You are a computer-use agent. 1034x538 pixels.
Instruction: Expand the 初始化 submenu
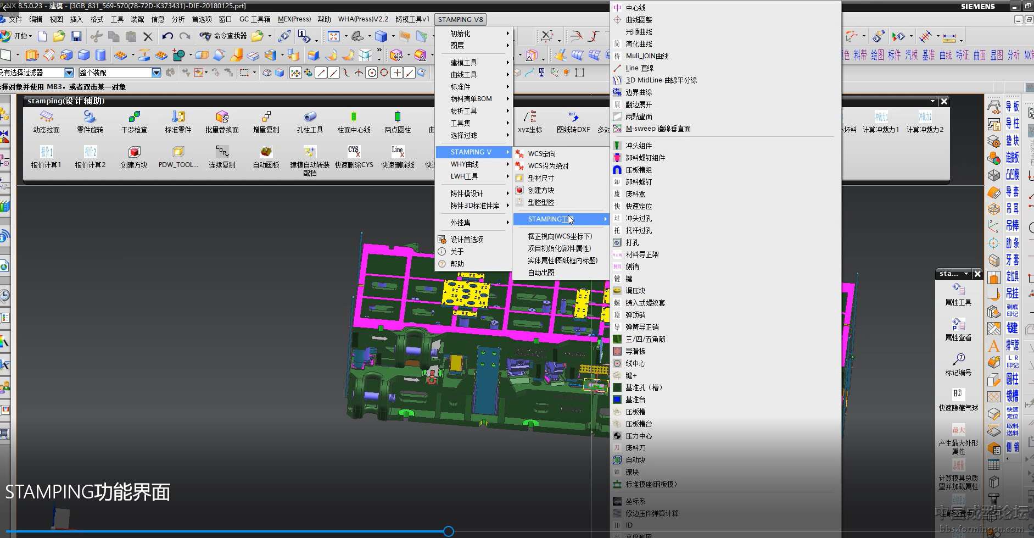[x=474, y=34]
